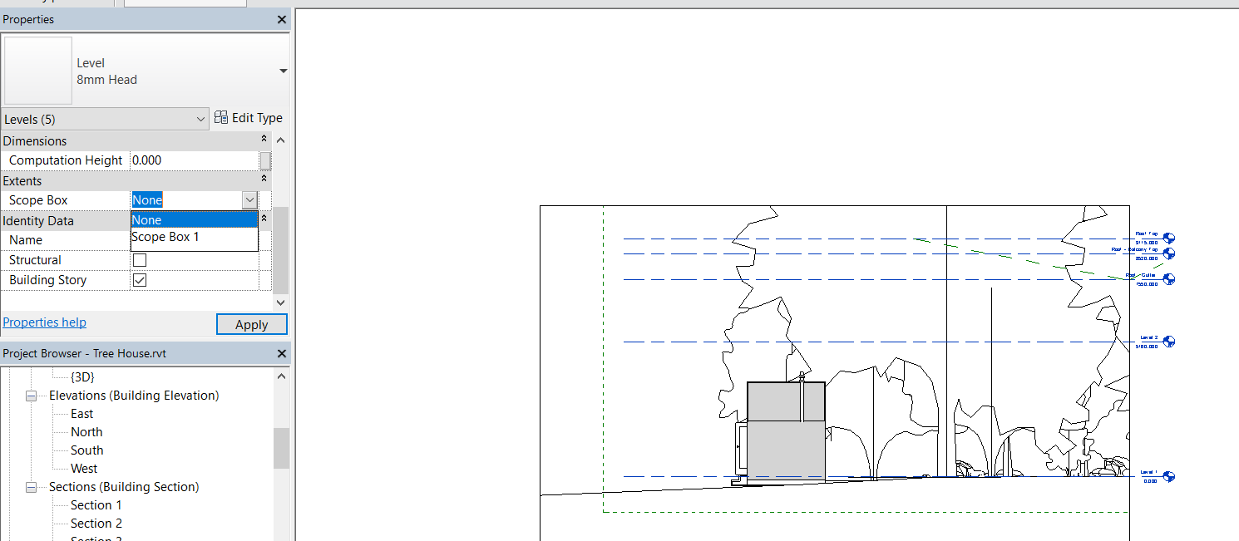Viewport: 1239px width, 541px height.
Task: Click the Level 1 level head symbol
Action: tap(1169, 477)
